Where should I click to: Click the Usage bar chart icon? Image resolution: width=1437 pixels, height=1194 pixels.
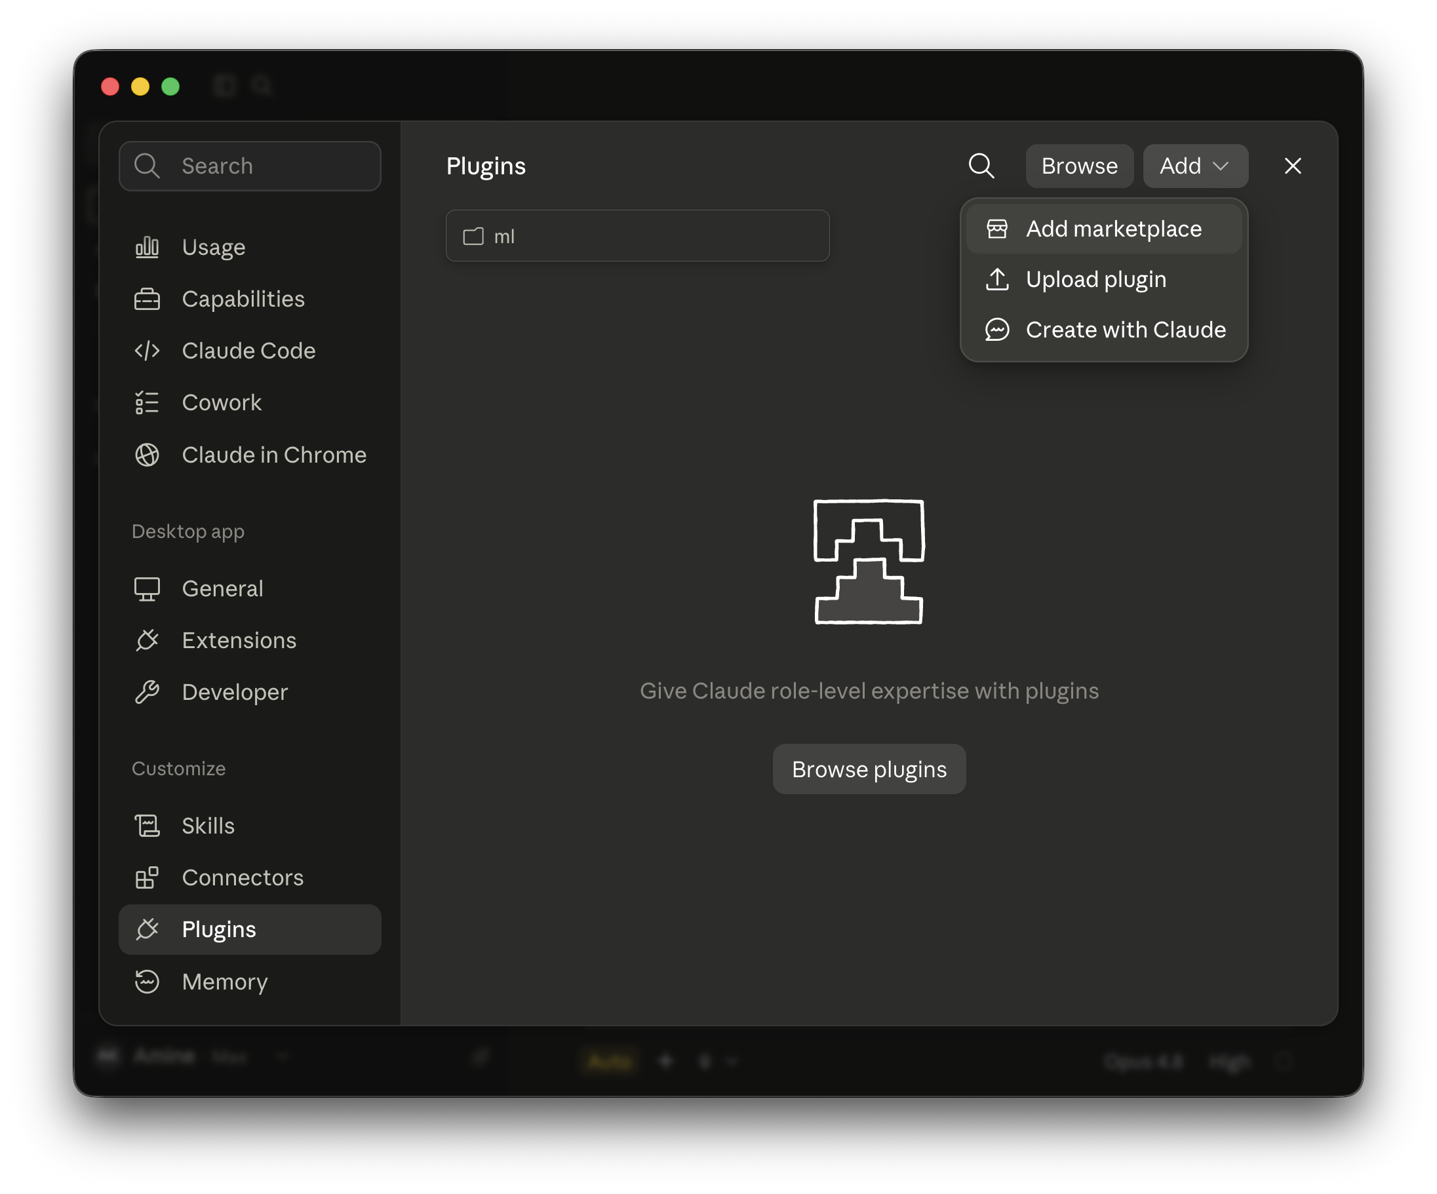(147, 247)
